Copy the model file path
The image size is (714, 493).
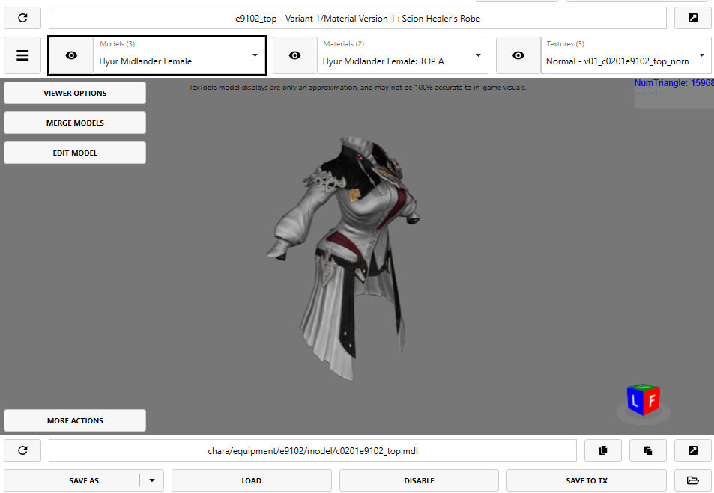click(603, 450)
